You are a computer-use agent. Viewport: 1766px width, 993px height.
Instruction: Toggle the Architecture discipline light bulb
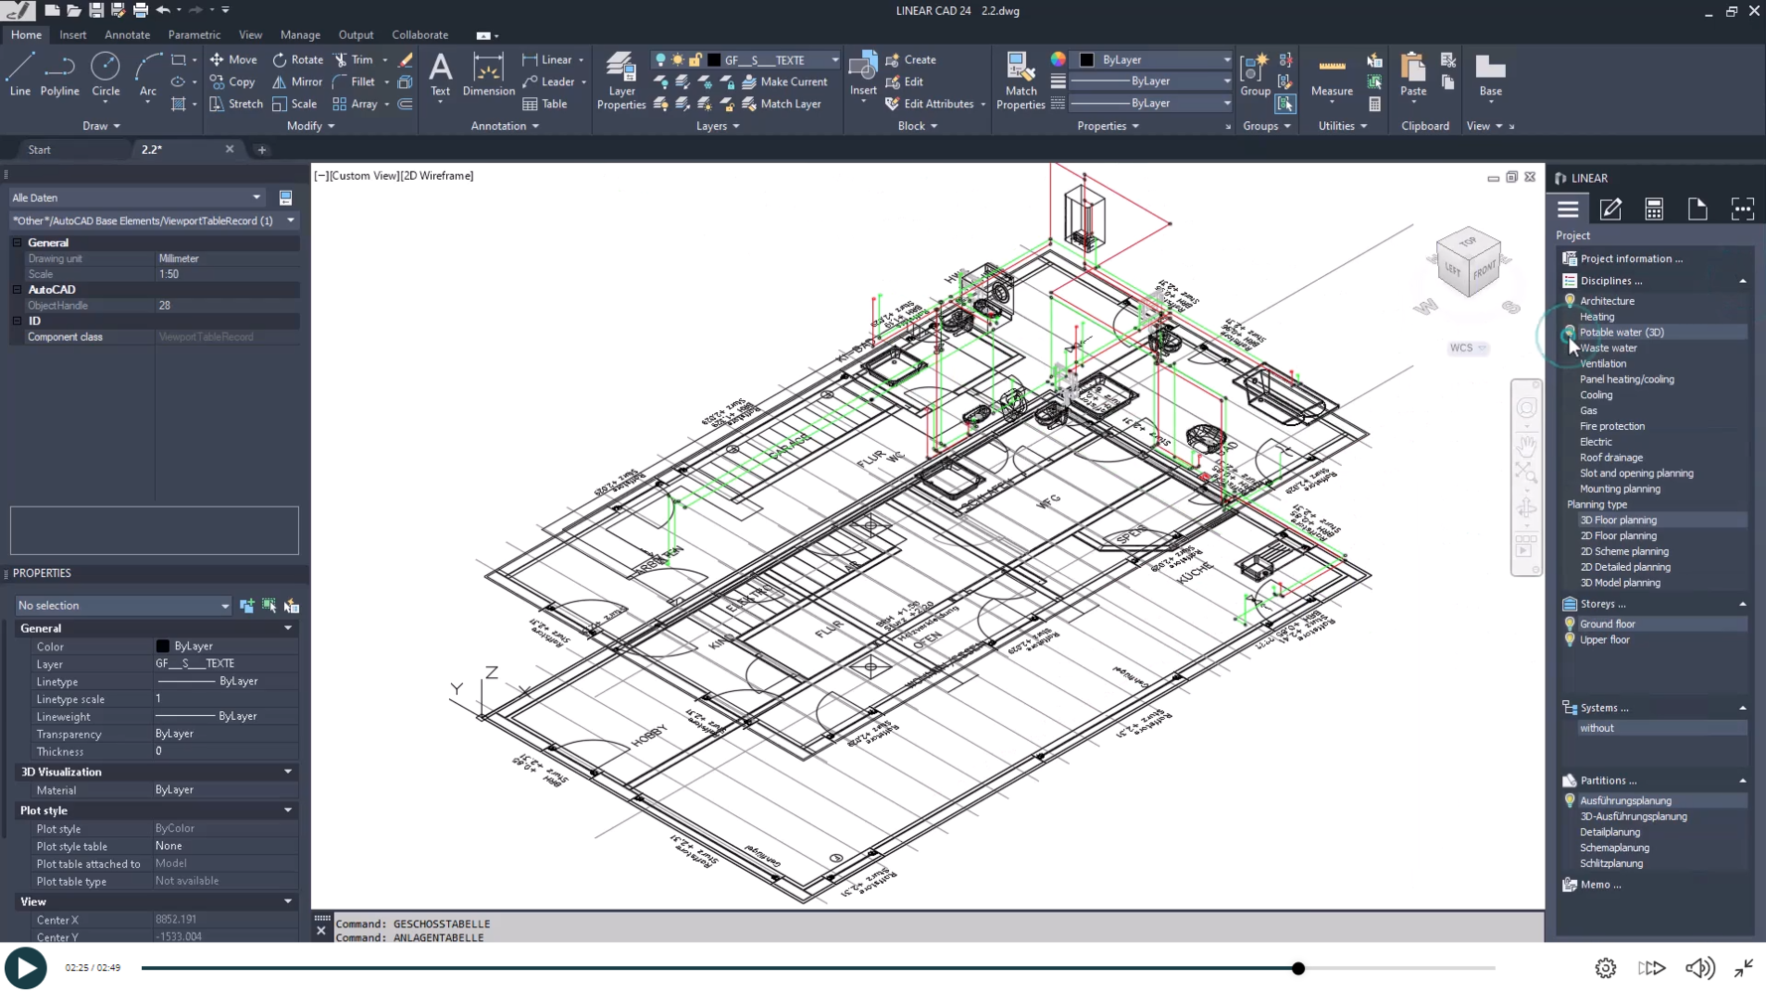click(x=1569, y=301)
